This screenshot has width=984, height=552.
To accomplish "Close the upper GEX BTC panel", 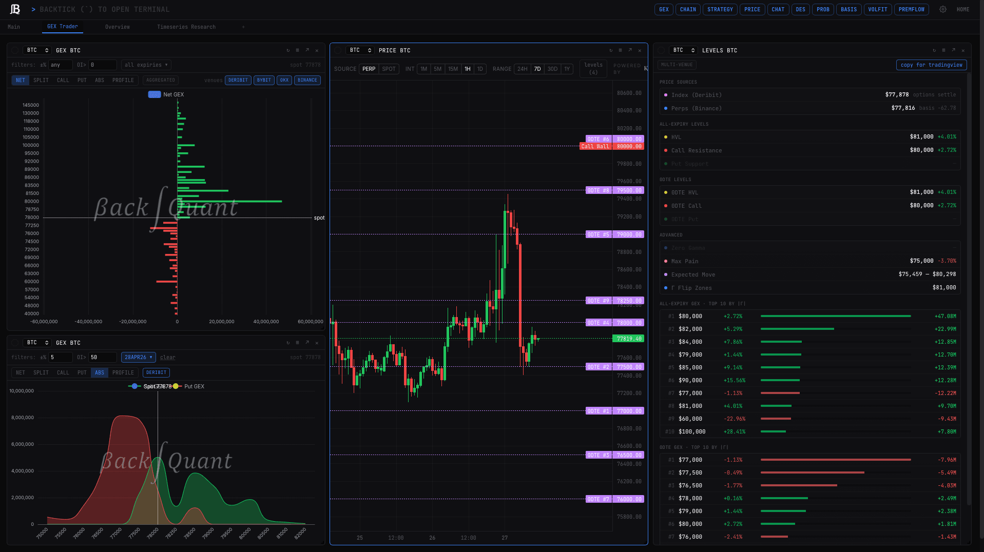I will (x=317, y=50).
